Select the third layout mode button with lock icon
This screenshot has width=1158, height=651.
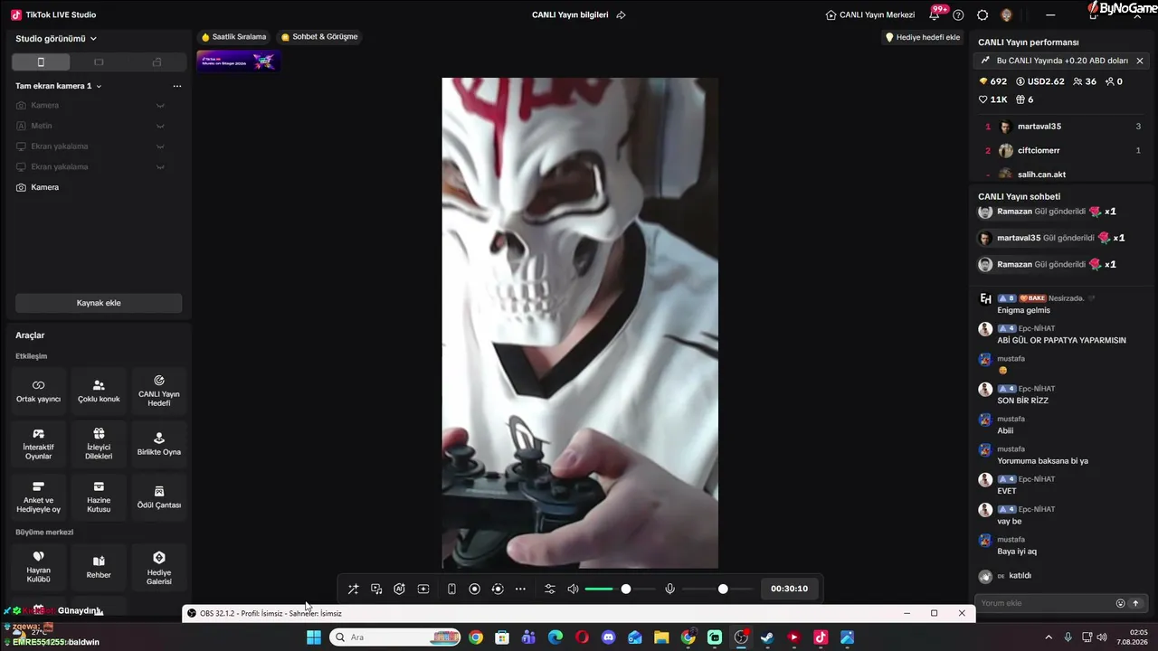(157, 62)
